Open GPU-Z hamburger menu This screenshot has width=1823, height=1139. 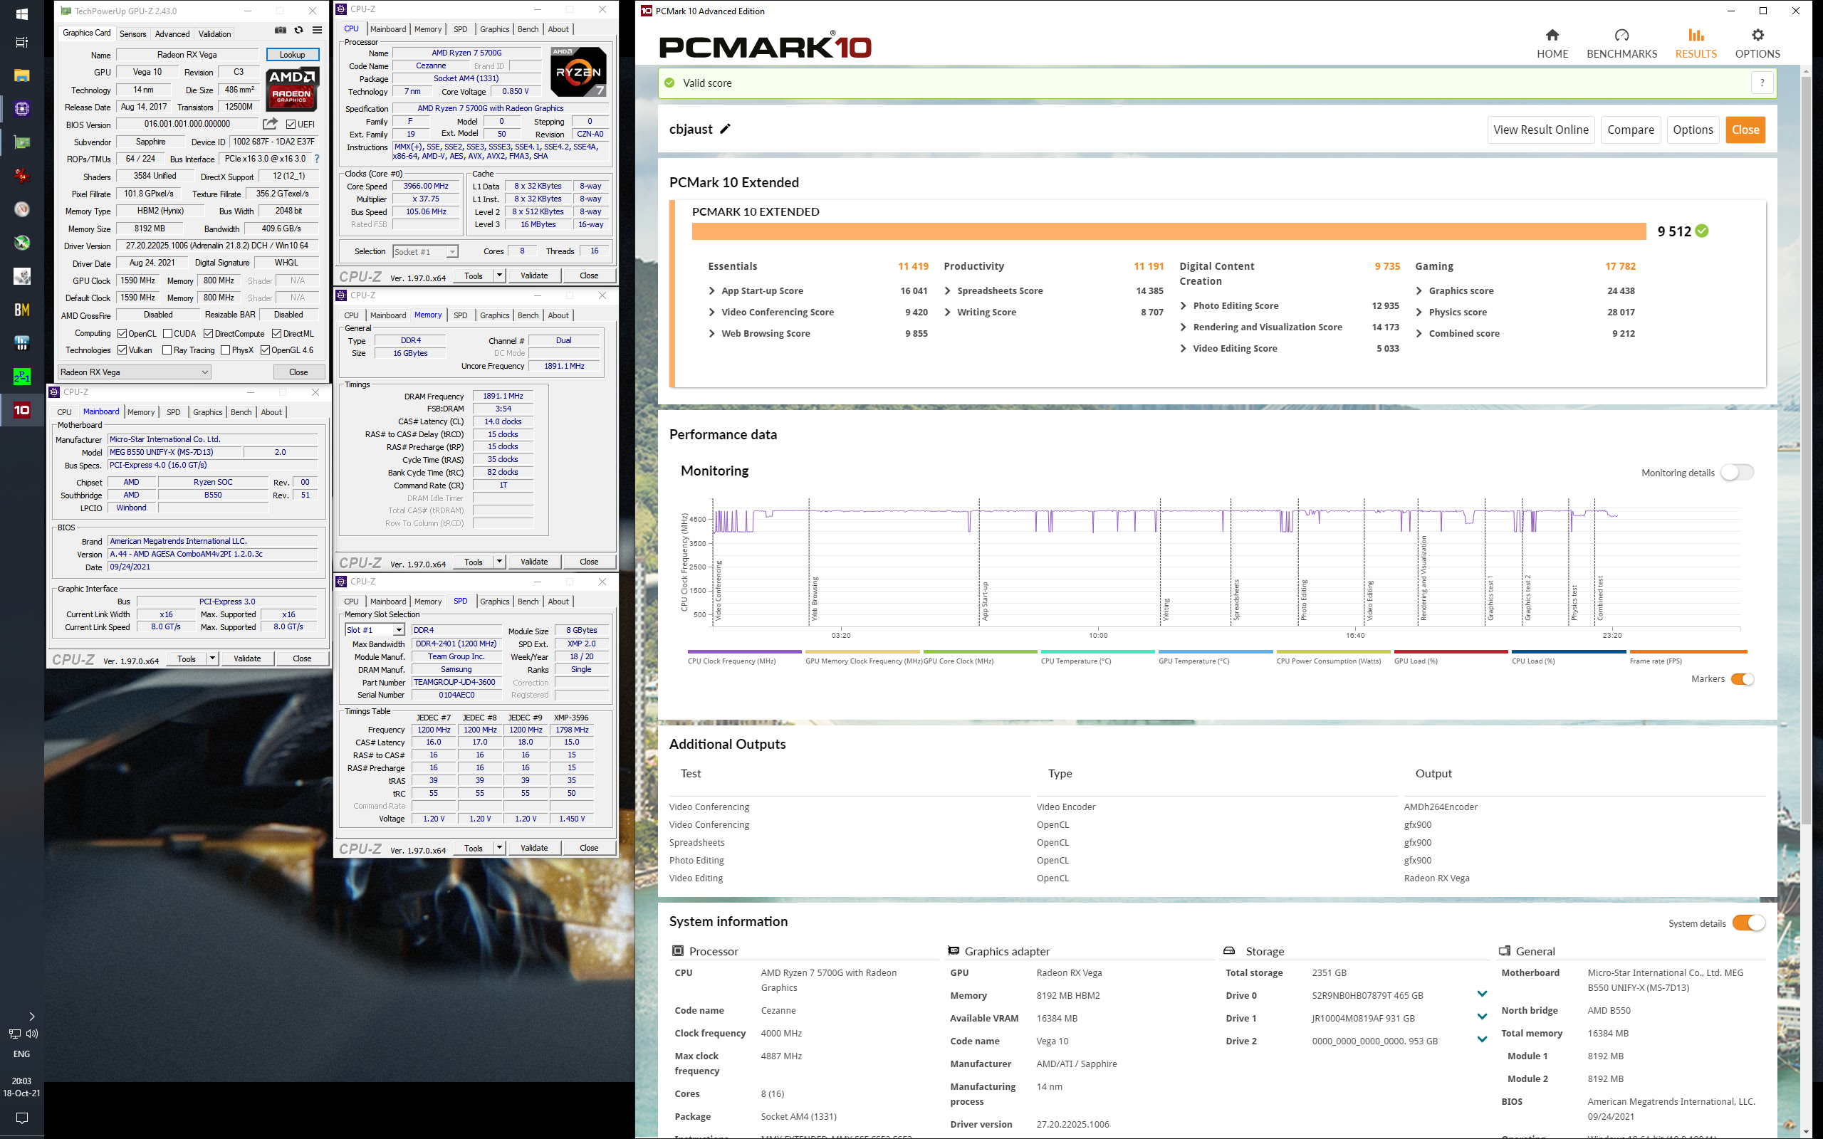317,31
